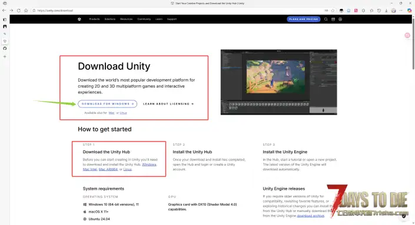Viewport: 415px width, 225px height.
Task: Open the downloads arrow icon
Action: pyautogui.click(x=386, y=11)
